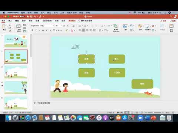Click the Arrange shapes icon

click(x=140, y=26)
